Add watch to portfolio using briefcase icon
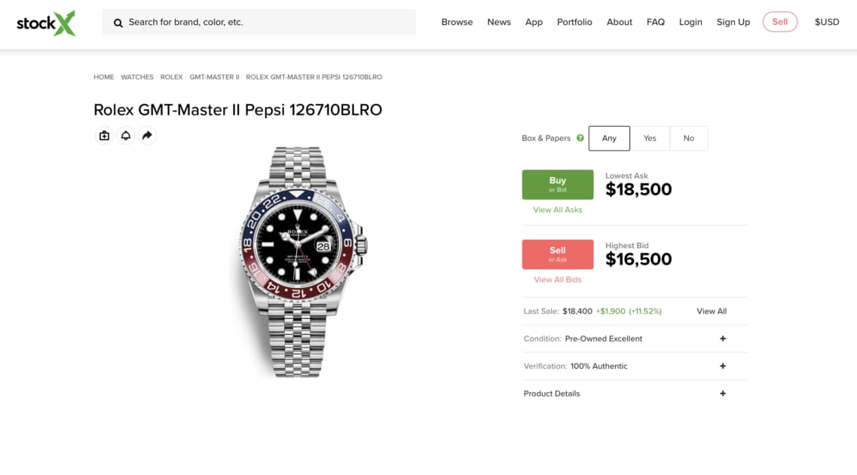Image resolution: width=857 pixels, height=475 pixels. 104,135
